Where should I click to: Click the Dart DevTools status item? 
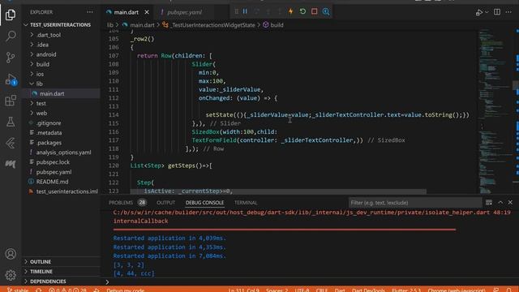(x=368, y=290)
